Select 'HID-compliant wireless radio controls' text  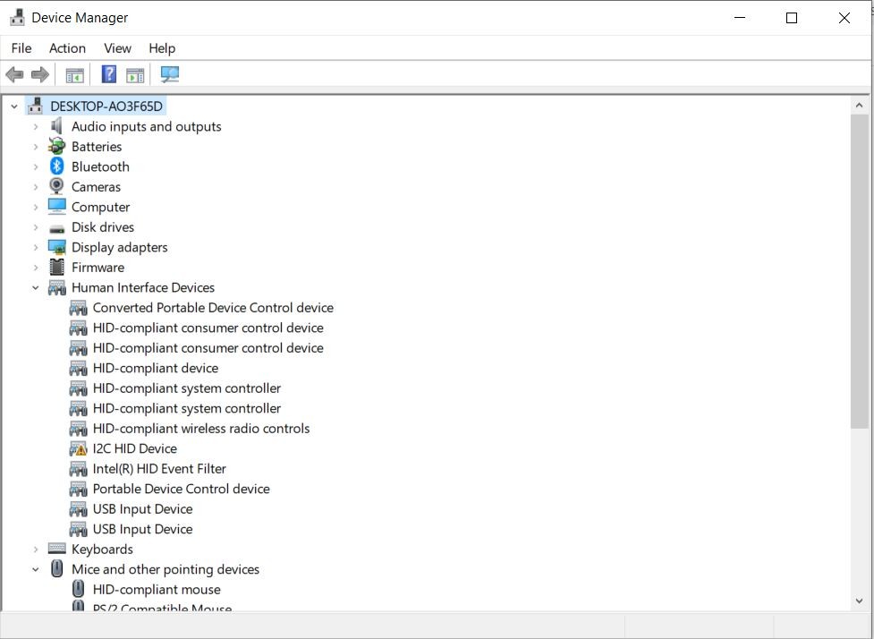coord(201,429)
